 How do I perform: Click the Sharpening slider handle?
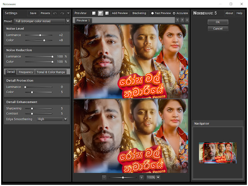click(32, 108)
